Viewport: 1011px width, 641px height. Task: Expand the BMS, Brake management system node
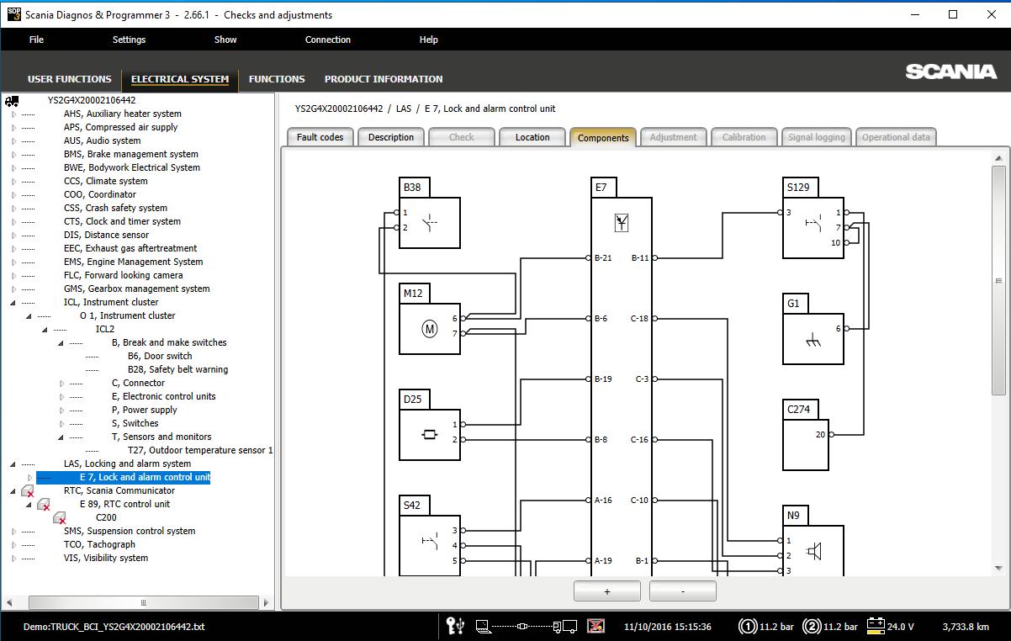[13, 155]
